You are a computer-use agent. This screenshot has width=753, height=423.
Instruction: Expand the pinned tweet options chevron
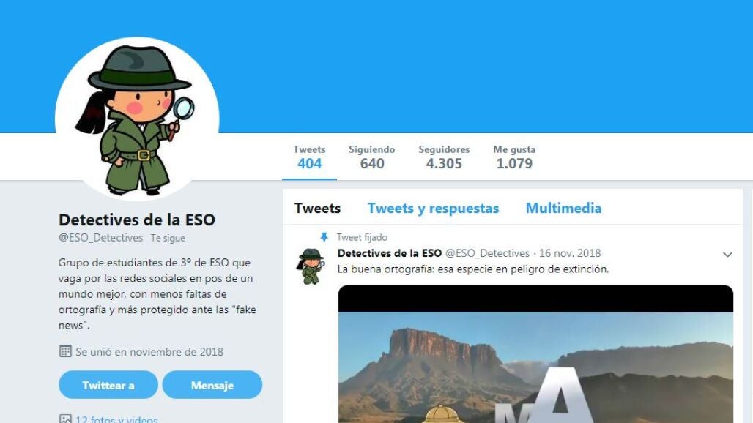click(x=727, y=255)
